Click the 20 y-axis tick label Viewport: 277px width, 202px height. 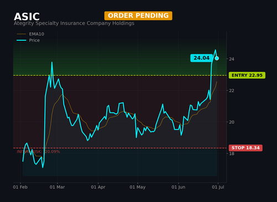tap(232, 122)
